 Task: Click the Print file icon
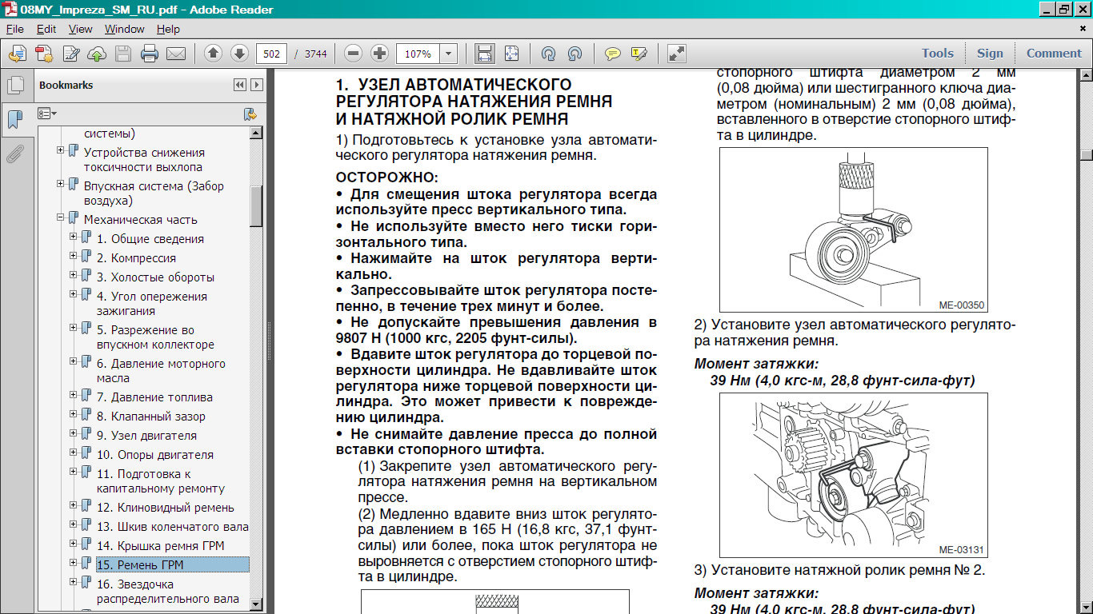(x=149, y=54)
